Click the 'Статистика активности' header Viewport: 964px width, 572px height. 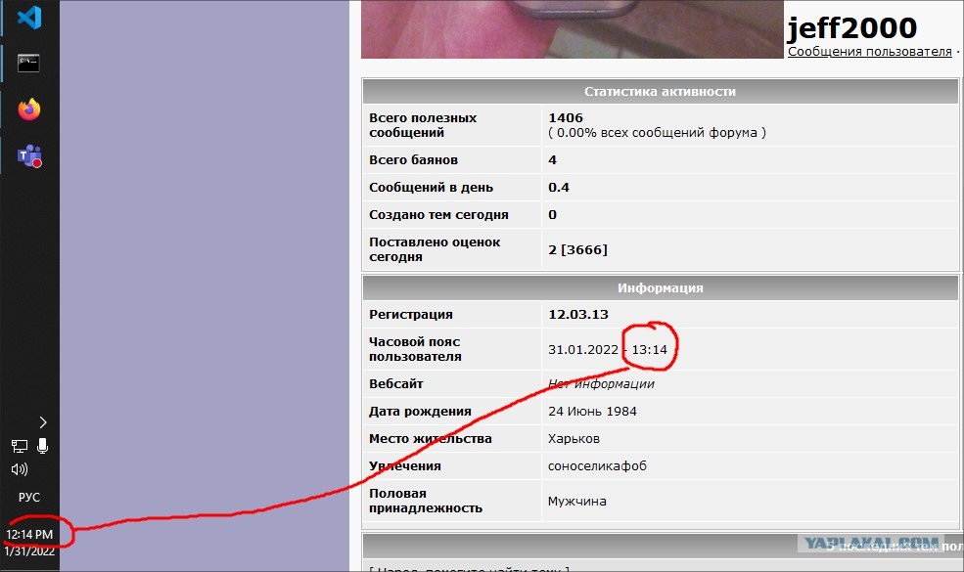(660, 92)
